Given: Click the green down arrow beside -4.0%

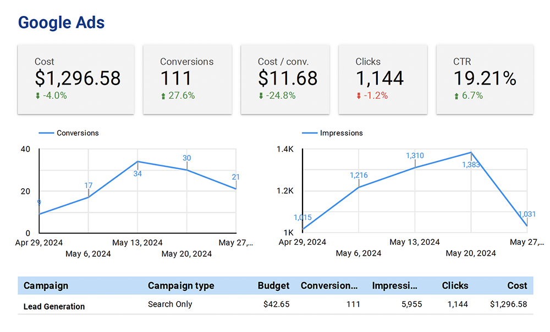Looking at the screenshot, I should (x=38, y=96).
